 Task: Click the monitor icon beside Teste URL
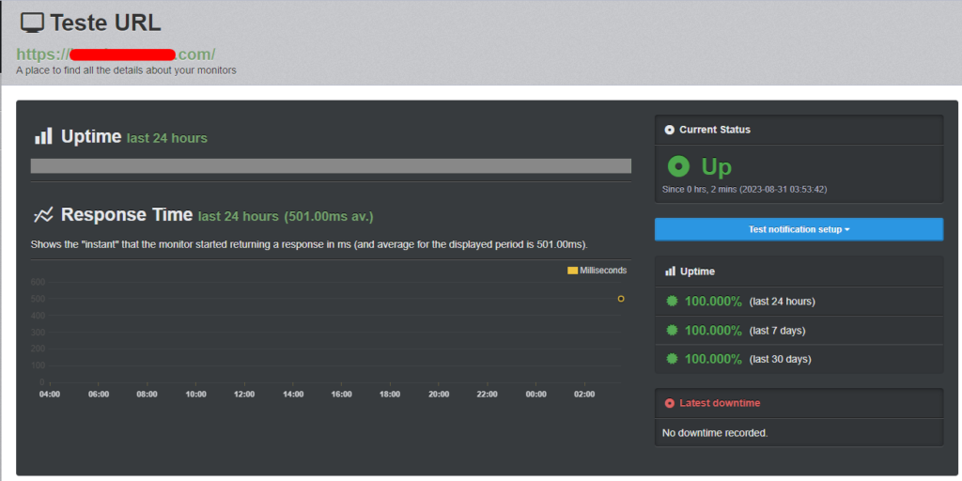coord(32,23)
